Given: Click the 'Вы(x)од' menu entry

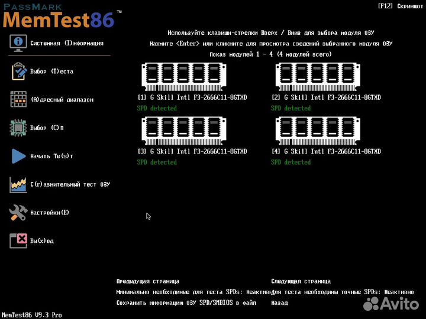Looking at the screenshot, I should [x=42, y=241].
